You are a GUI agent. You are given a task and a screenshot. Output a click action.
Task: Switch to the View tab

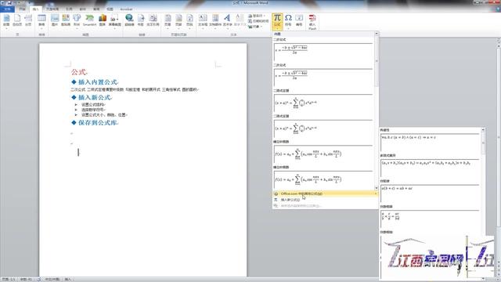pos(110,9)
